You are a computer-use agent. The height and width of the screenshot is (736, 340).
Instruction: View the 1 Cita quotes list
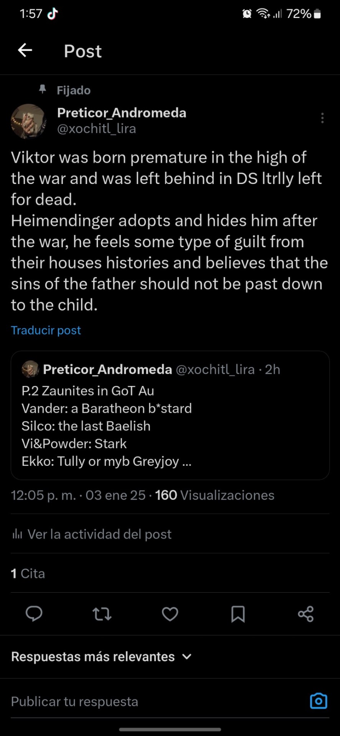click(28, 573)
